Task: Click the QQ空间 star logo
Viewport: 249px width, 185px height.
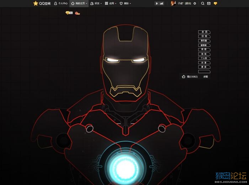Action: tap(36, 3)
